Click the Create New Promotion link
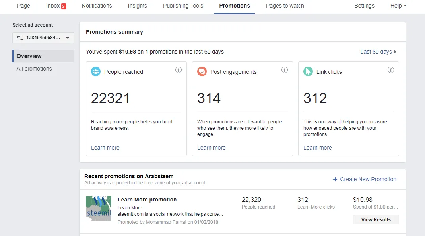The height and width of the screenshot is (236, 425). point(368,179)
